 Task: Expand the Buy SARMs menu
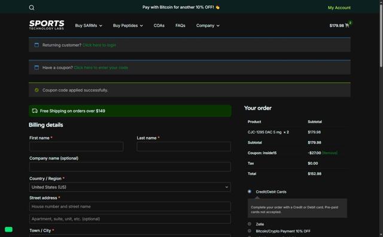click(x=89, y=25)
